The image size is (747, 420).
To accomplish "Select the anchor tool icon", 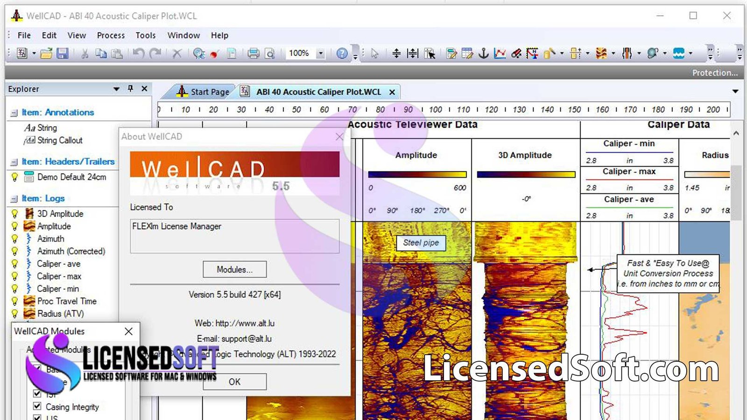I will coord(484,53).
